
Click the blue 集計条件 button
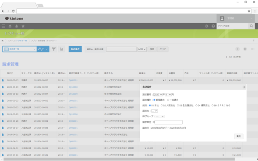pyautogui.click(x=75, y=49)
